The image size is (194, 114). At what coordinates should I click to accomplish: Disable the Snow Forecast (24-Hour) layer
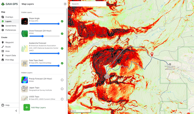point(62,34)
